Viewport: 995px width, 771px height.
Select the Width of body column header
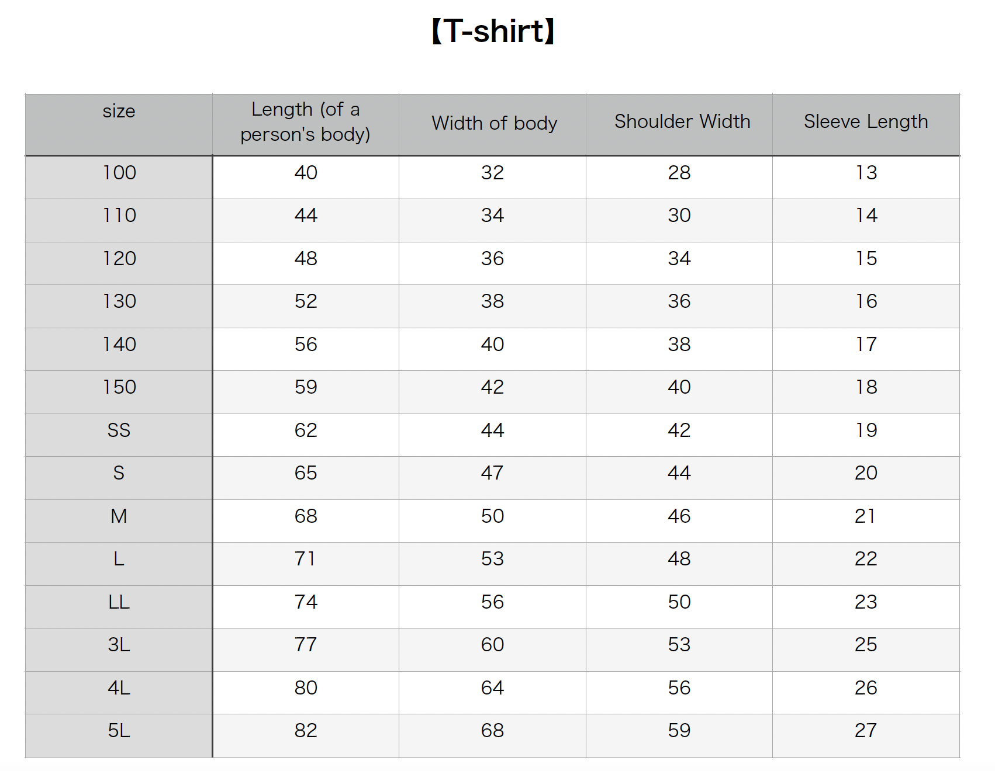(494, 123)
